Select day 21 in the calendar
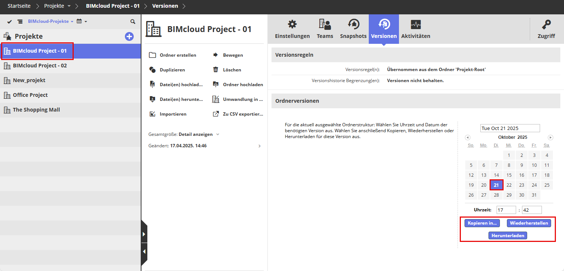564x271 pixels. [496, 185]
